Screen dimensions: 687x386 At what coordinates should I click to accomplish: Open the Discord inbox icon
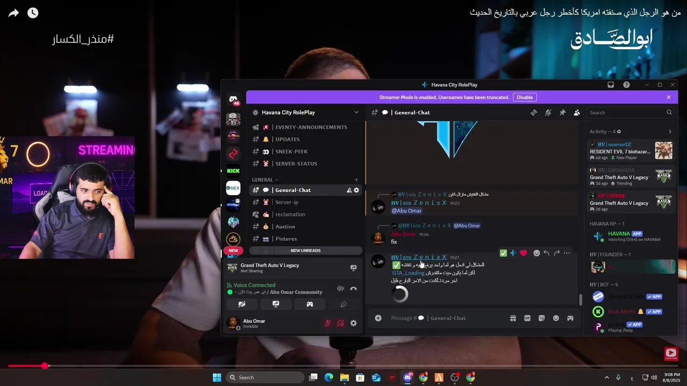(611, 85)
